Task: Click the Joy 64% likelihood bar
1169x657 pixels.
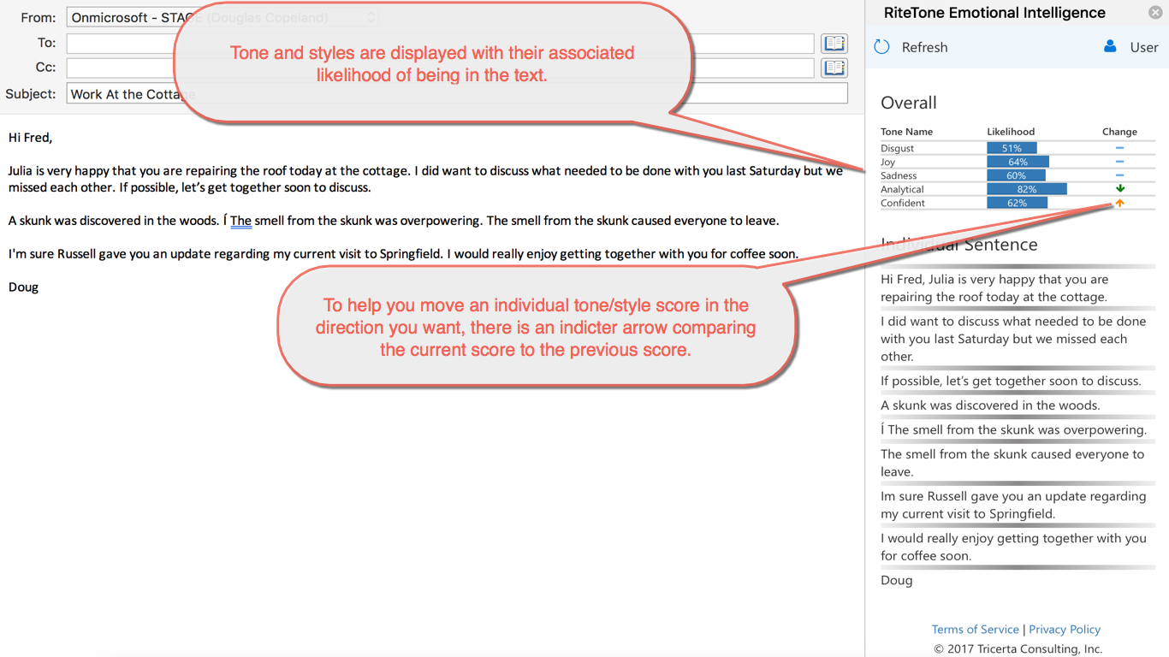Action: pos(1018,162)
